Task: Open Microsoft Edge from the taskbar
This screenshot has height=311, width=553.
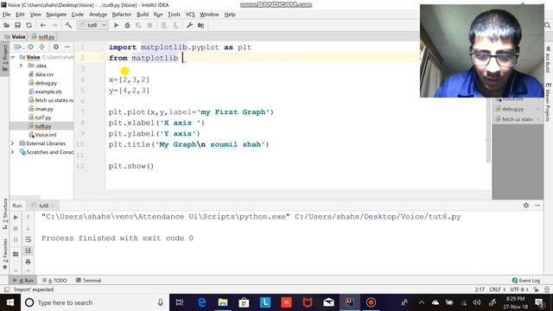Action: pos(201,302)
